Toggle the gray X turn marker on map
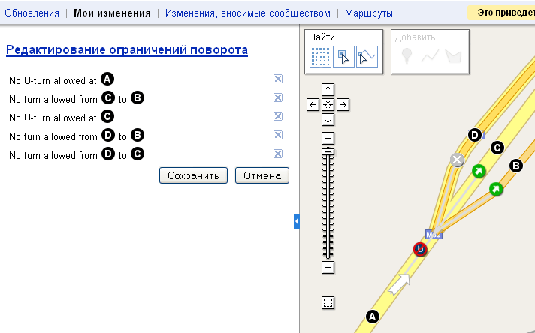 click(456, 159)
